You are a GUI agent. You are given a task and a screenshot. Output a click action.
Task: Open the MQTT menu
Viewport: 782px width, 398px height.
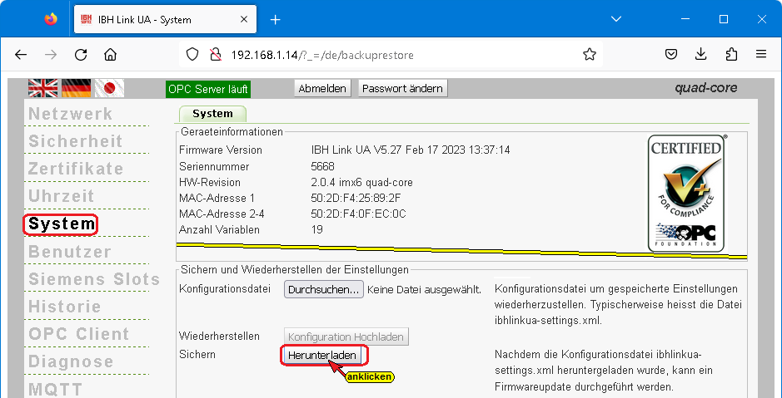coord(55,389)
